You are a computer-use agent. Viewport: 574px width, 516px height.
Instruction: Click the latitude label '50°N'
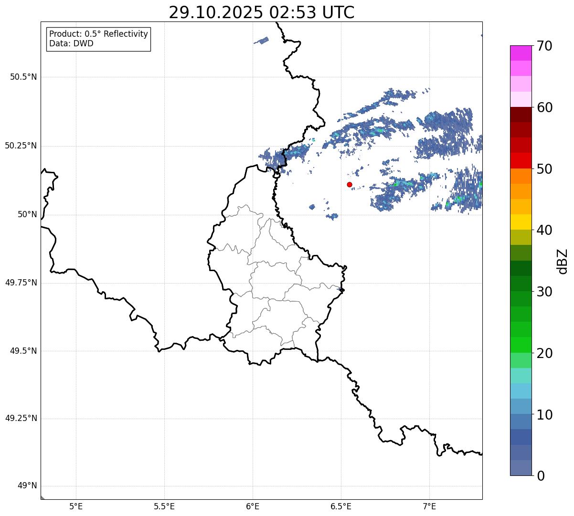point(27,214)
